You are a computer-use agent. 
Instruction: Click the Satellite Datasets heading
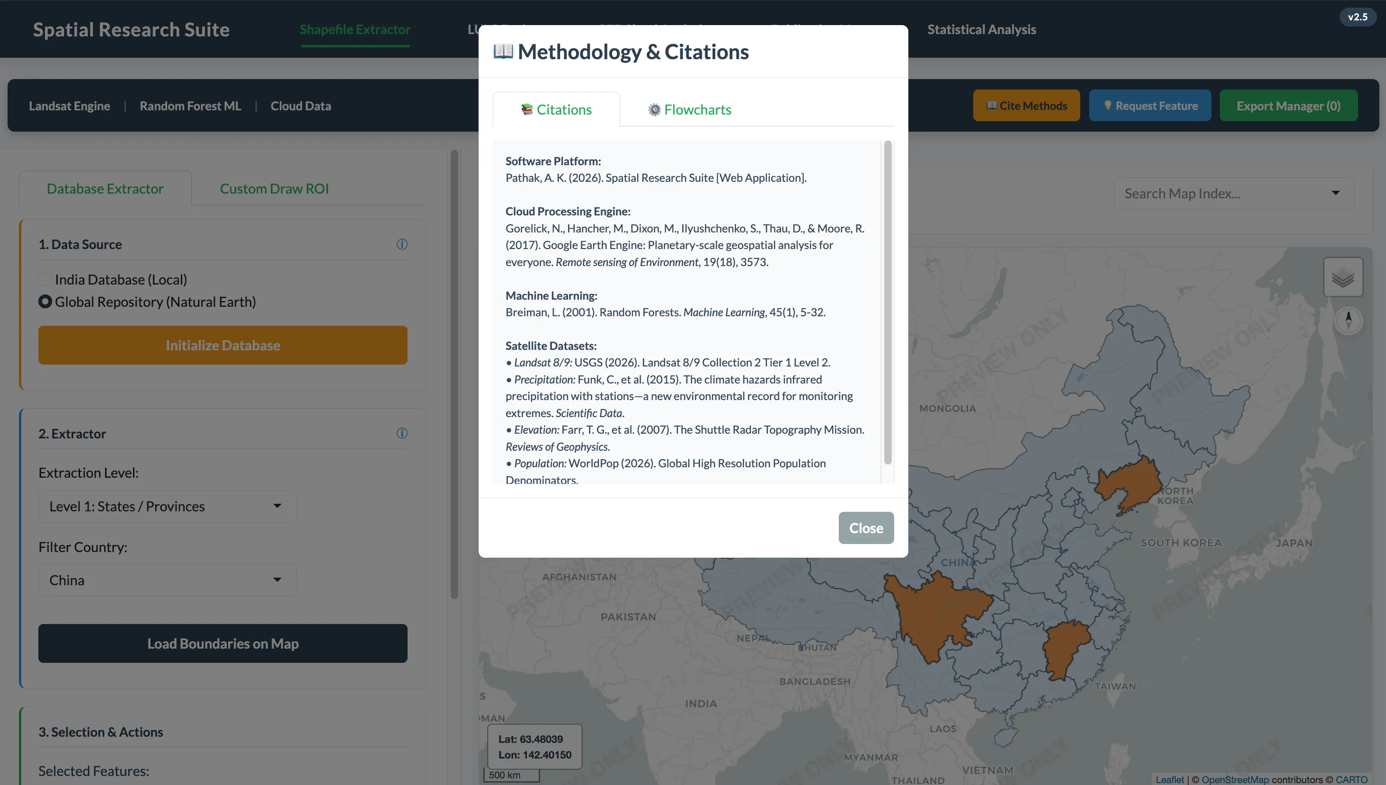pos(551,346)
